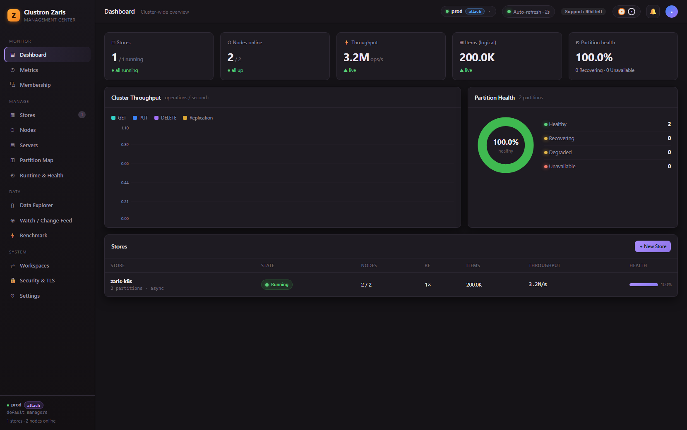Click the HEALTH column header

(x=638, y=265)
